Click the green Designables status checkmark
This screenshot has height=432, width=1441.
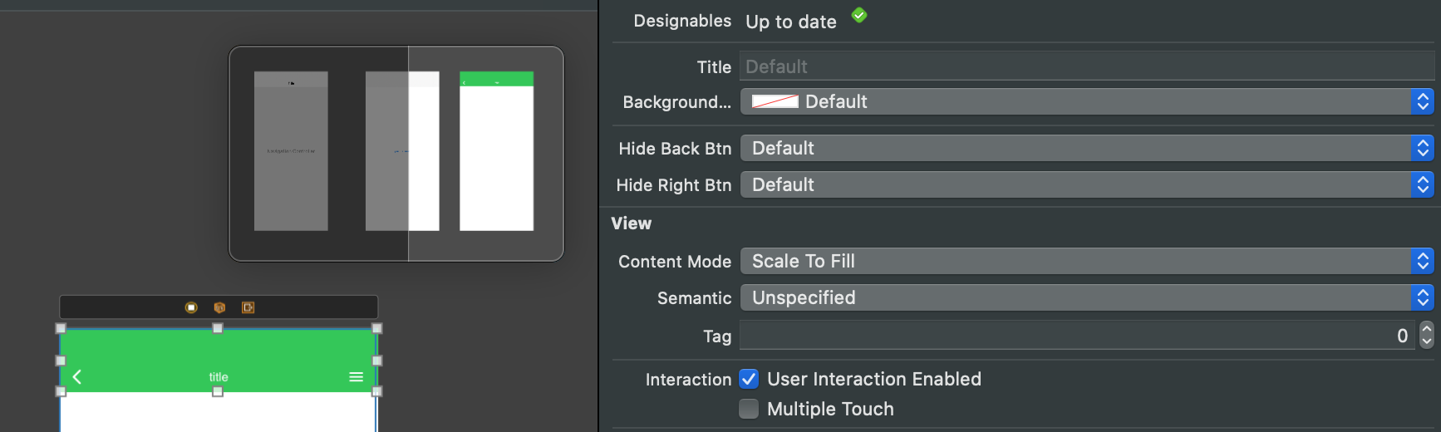tap(859, 15)
